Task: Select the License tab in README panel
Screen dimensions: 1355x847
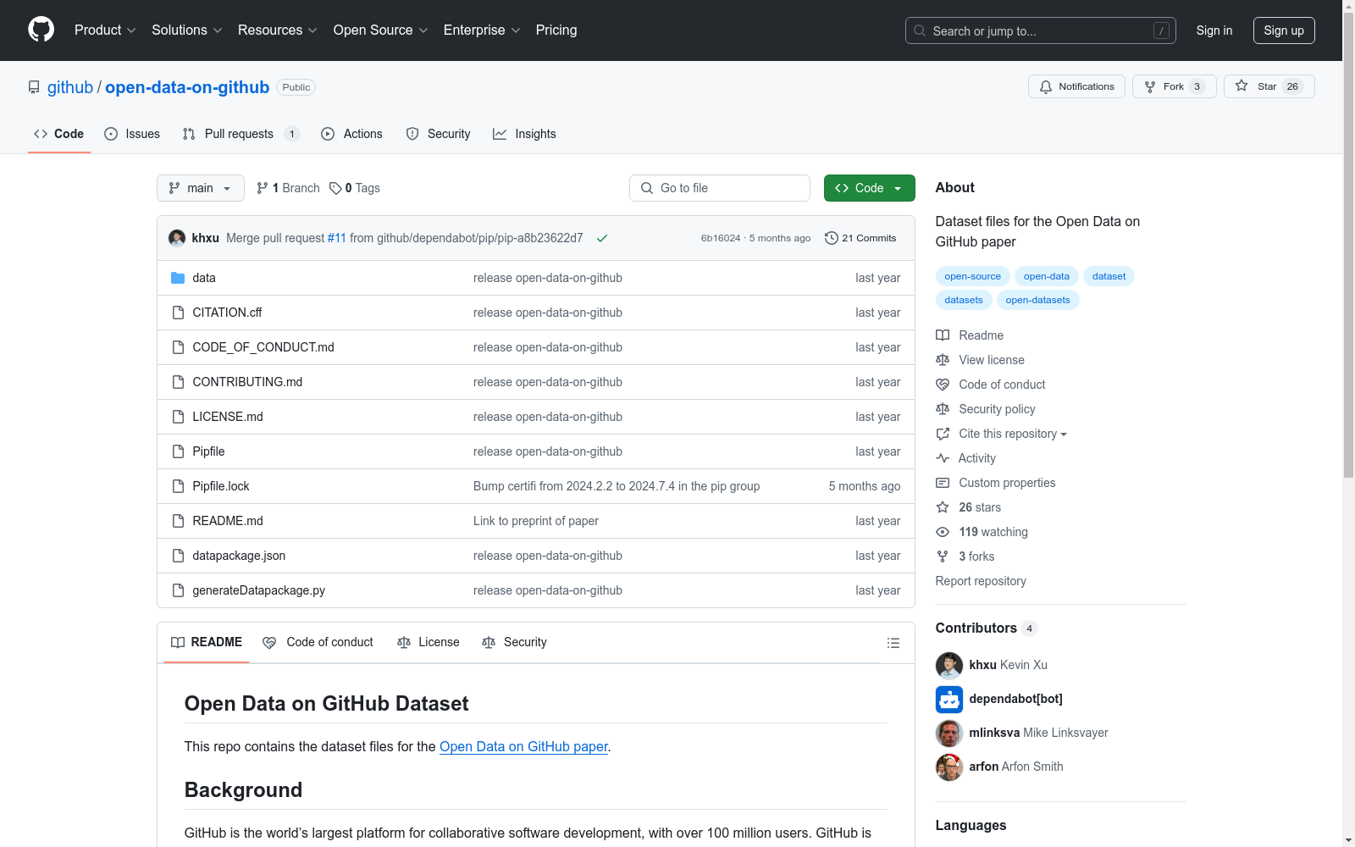Action: 429,643
